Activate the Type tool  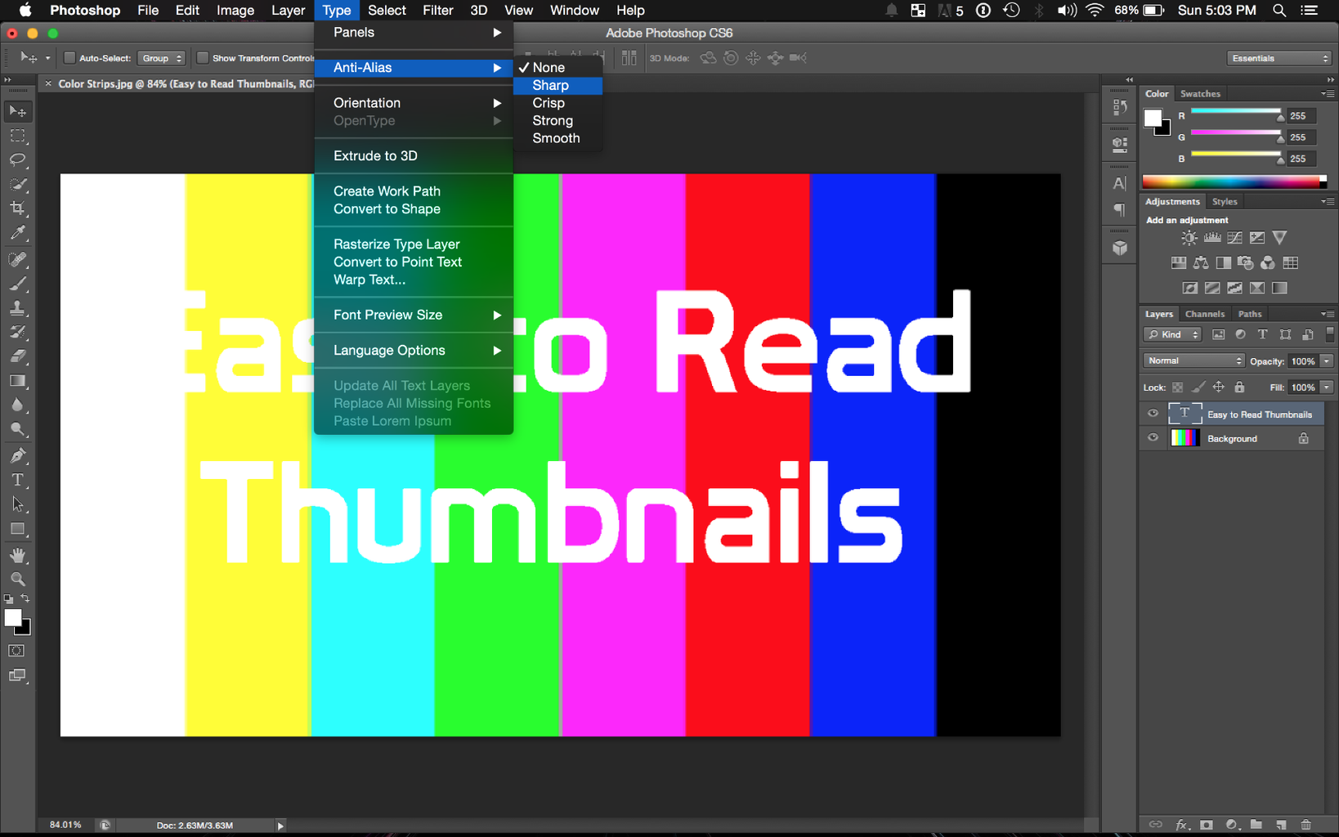pos(18,480)
